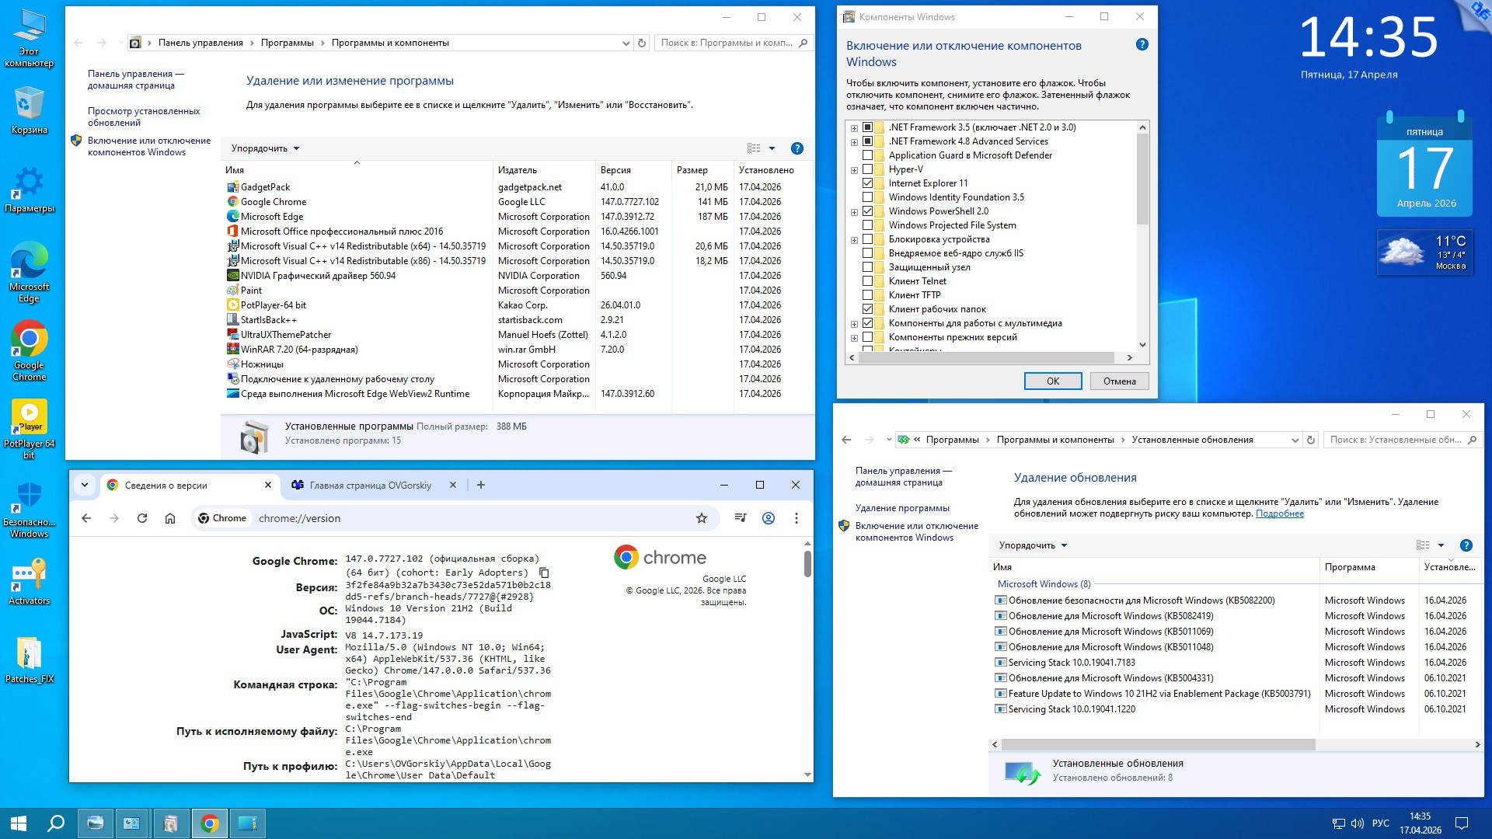Reload the Chrome version page
This screenshot has width=1492, height=839.
[x=142, y=518]
